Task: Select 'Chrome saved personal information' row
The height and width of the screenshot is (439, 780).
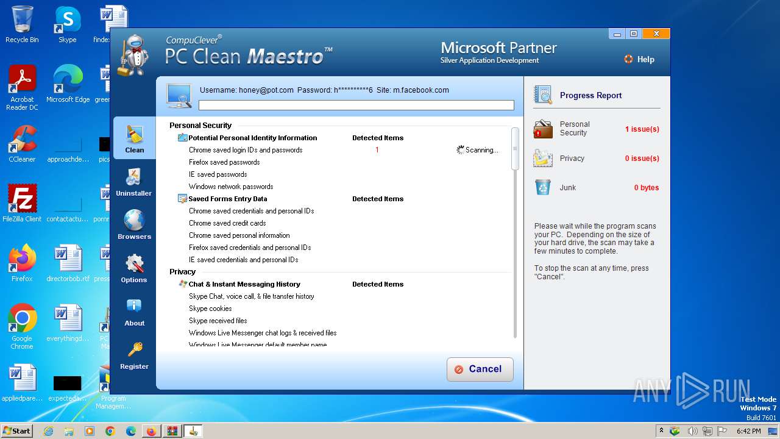Action: pos(239,235)
